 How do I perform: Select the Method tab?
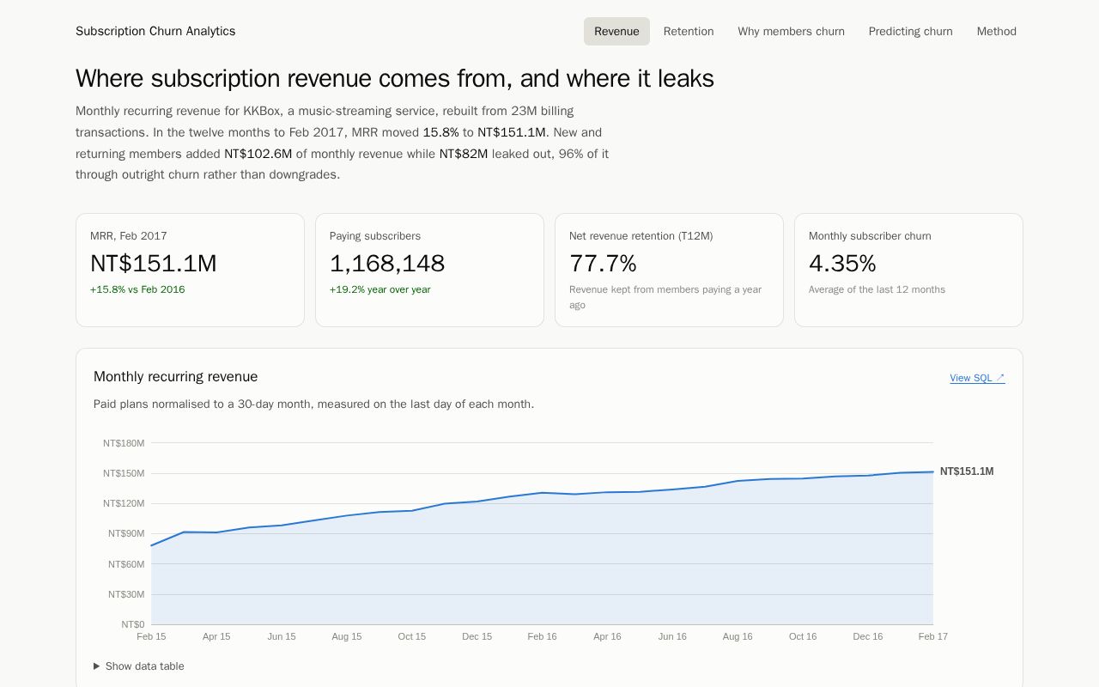pyautogui.click(x=996, y=31)
